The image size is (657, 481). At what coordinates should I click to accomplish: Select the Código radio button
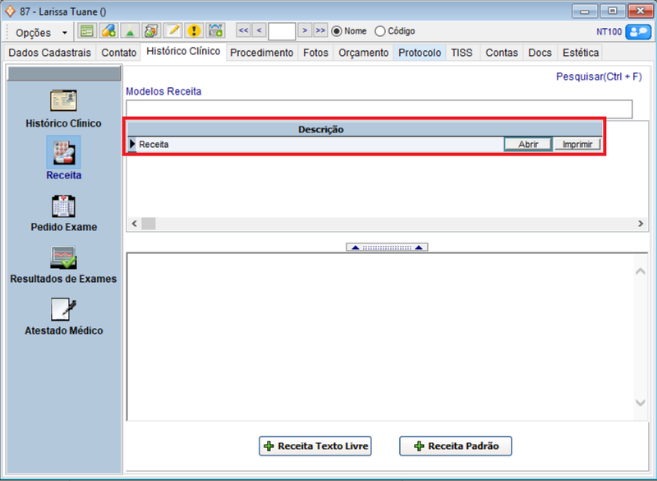tap(379, 31)
